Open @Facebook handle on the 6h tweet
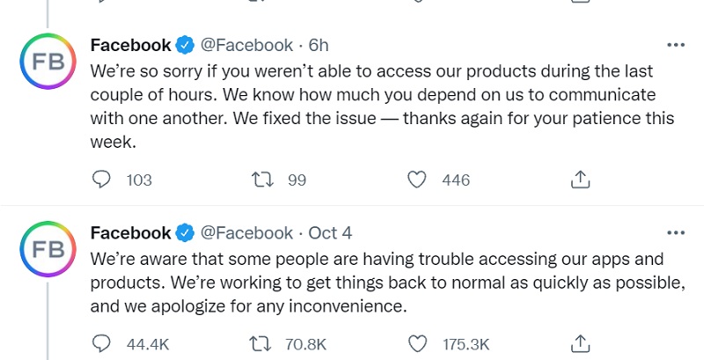 (x=246, y=45)
